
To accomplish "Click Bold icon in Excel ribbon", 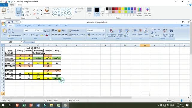I will (x=25, y=35).
